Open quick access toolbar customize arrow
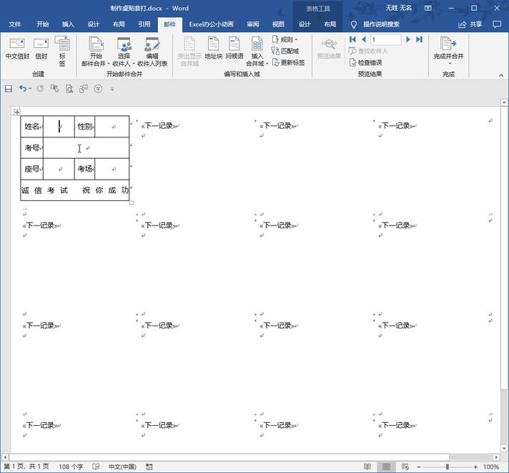The image size is (509, 473). click(x=112, y=89)
